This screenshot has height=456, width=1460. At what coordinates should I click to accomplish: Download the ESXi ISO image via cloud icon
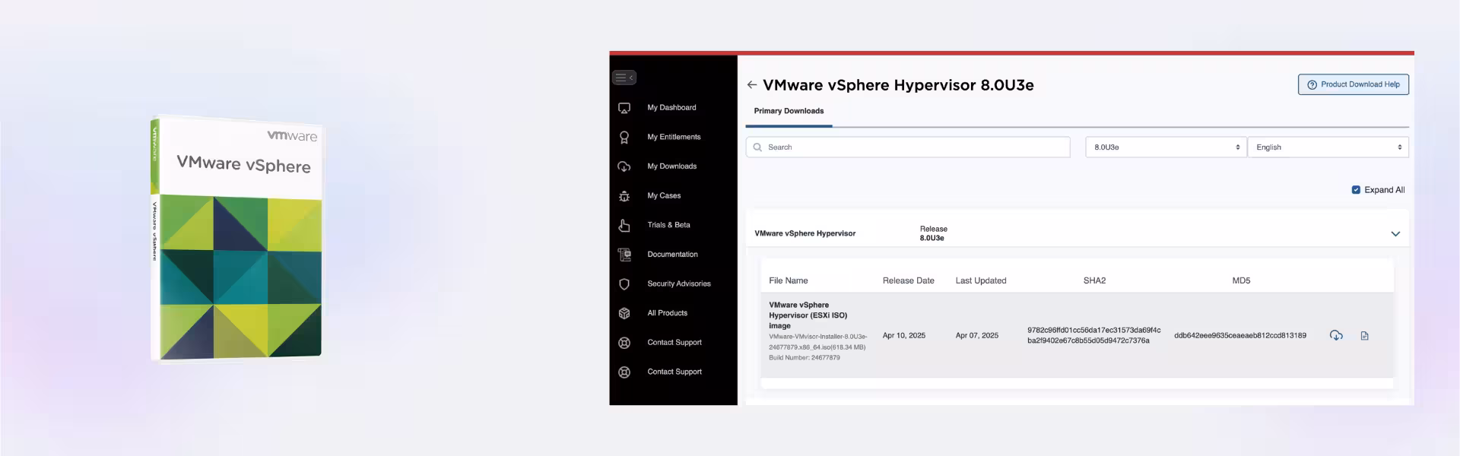[1336, 335]
